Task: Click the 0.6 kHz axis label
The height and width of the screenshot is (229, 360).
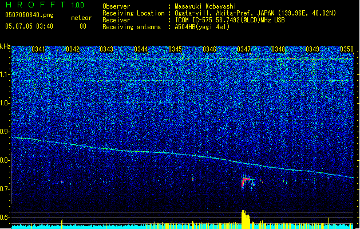Action: pyautogui.click(x=5, y=218)
